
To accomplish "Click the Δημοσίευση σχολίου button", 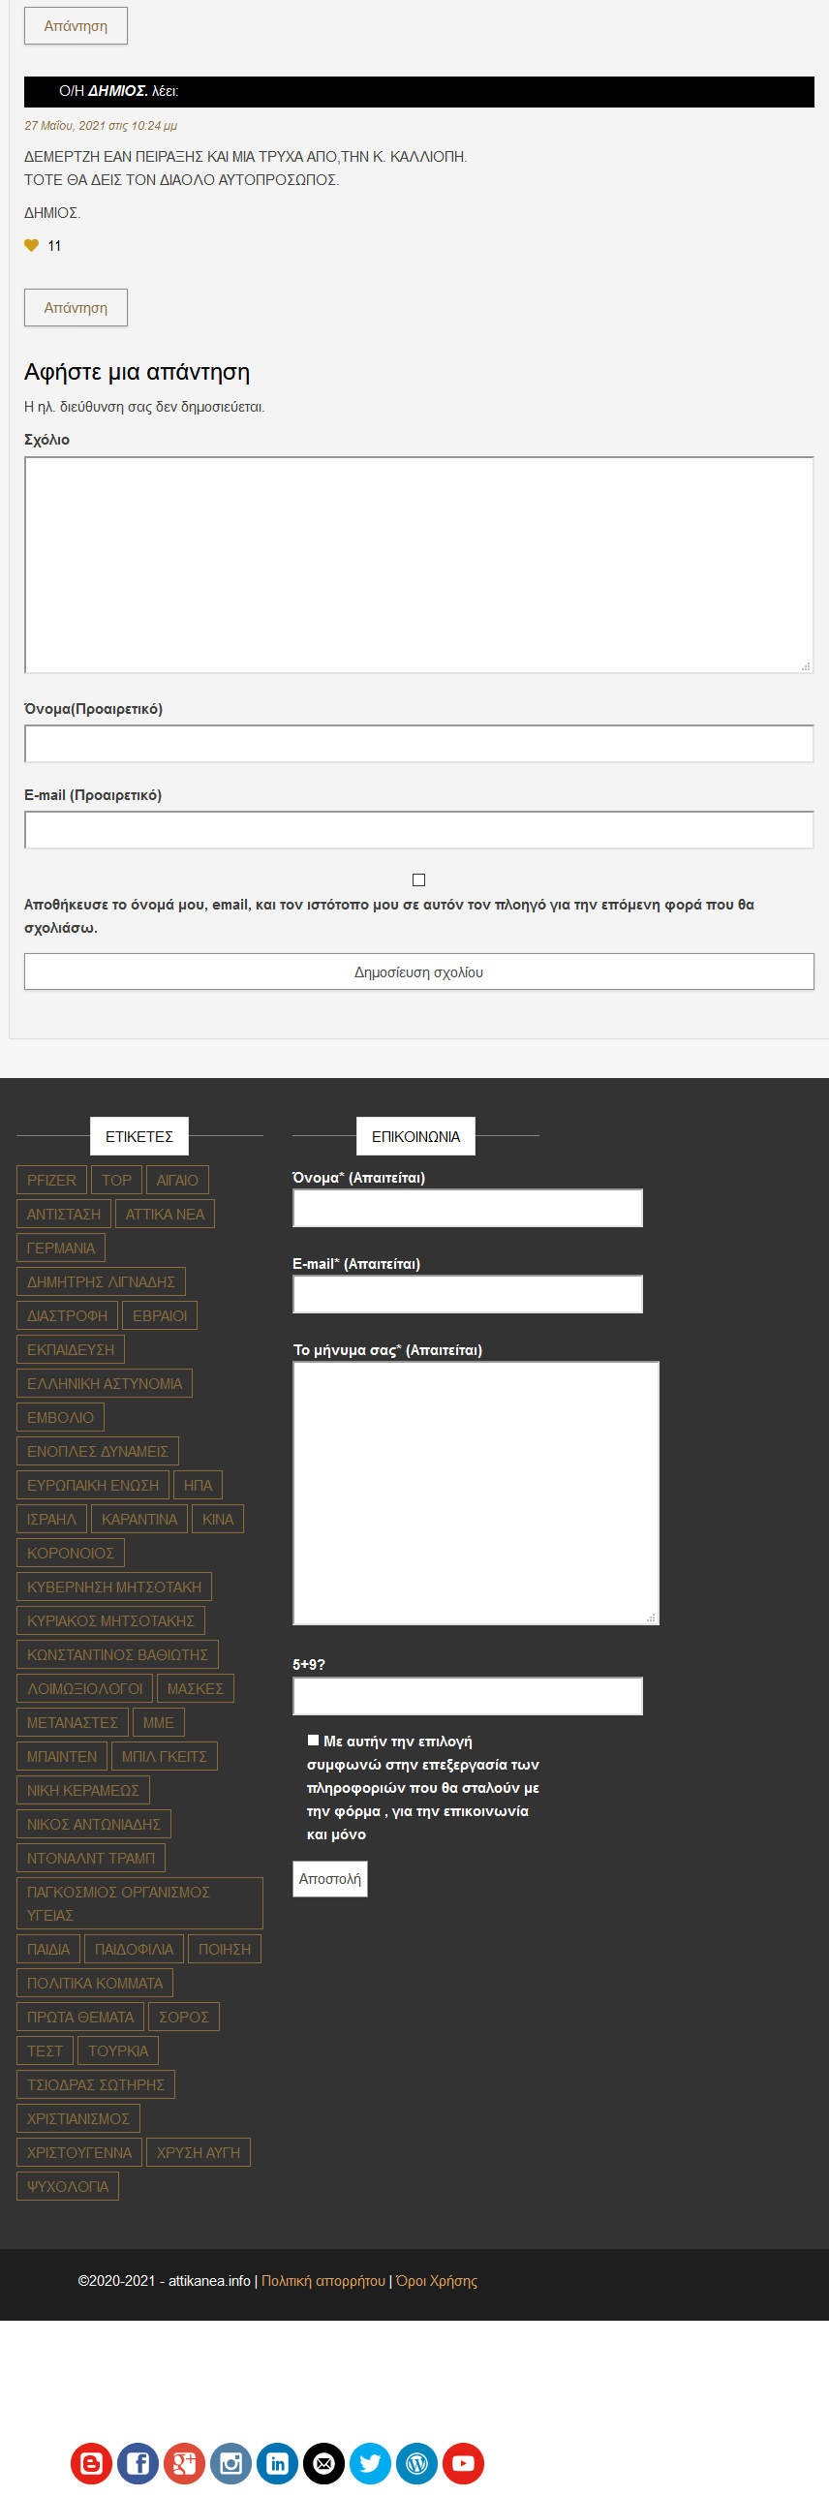I will [x=419, y=971].
